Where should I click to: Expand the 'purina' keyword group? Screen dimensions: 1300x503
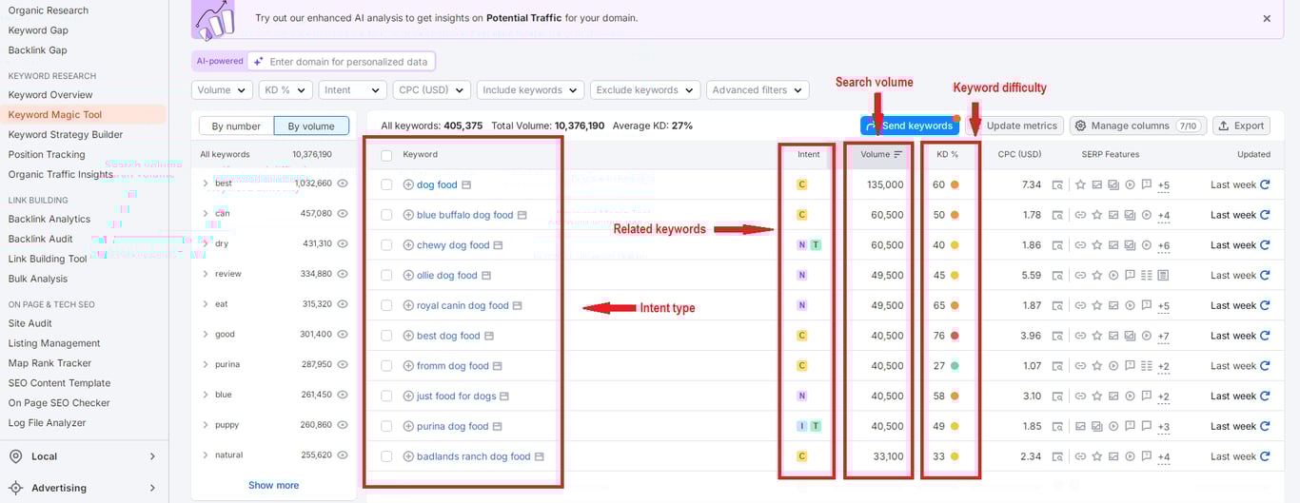(x=206, y=364)
